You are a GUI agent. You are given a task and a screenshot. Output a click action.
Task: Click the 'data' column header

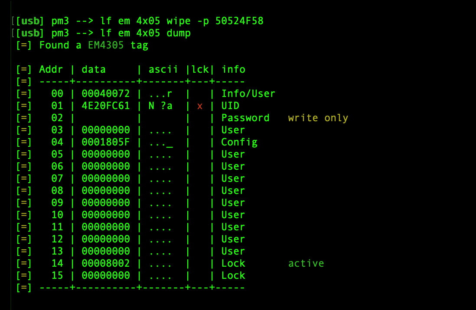point(93,69)
